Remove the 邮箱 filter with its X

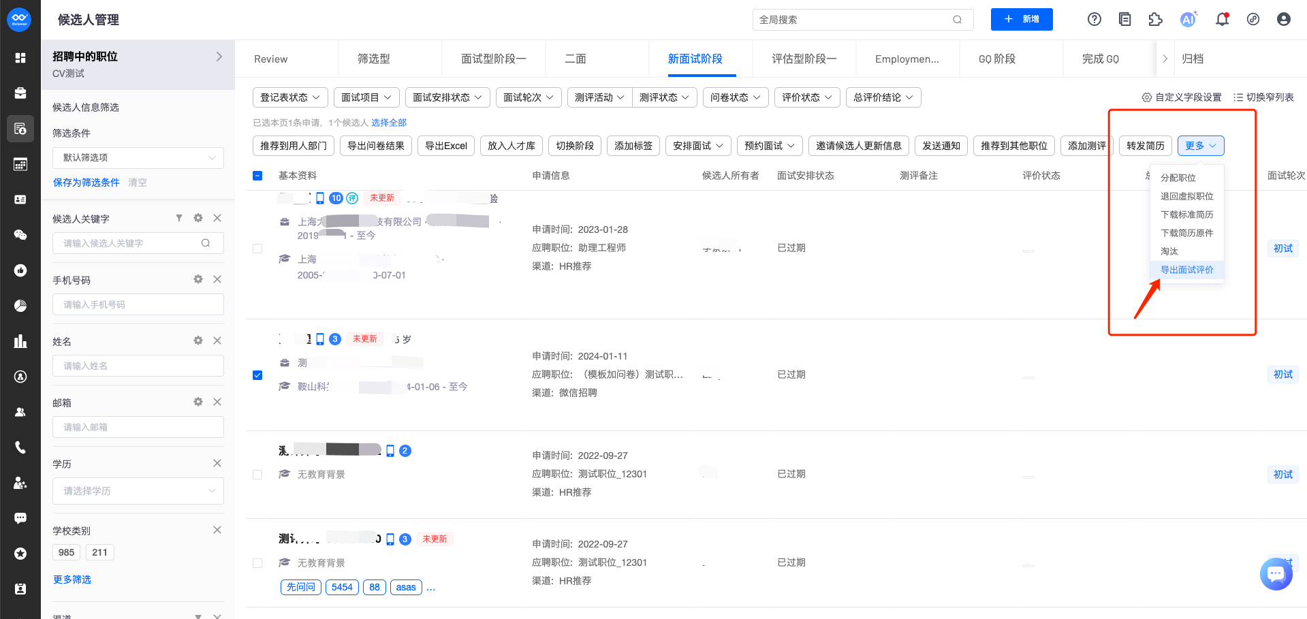pos(217,402)
